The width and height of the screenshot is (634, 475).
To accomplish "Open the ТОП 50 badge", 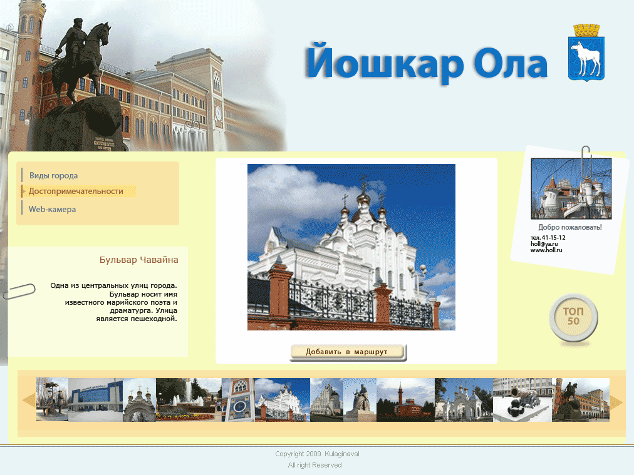I will pos(574,318).
